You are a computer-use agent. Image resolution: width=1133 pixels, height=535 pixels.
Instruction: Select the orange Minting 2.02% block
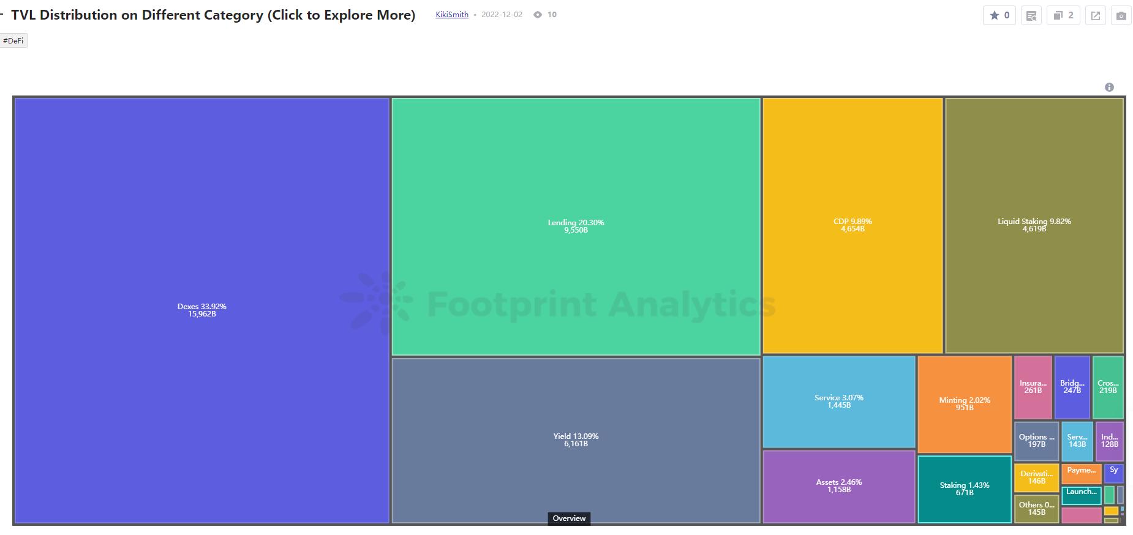pos(964,403)
